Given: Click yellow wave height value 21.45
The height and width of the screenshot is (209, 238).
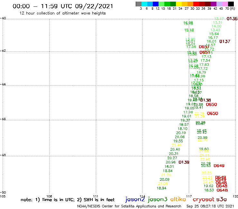Looking at the screenshot, I should 177,145.
